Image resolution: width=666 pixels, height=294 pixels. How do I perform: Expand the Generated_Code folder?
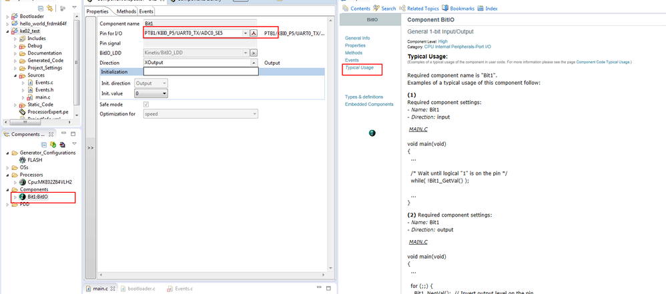[15, 61]
